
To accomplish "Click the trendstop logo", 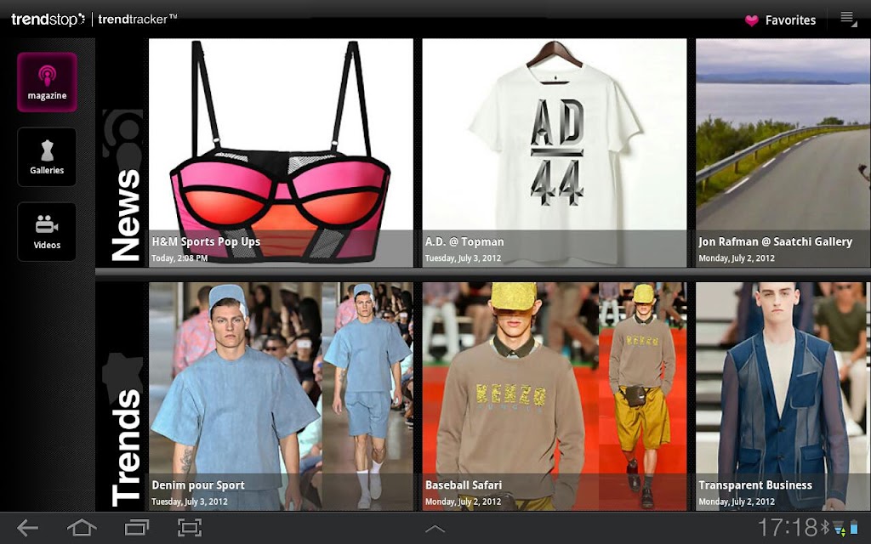I will [x=48, y=20].
